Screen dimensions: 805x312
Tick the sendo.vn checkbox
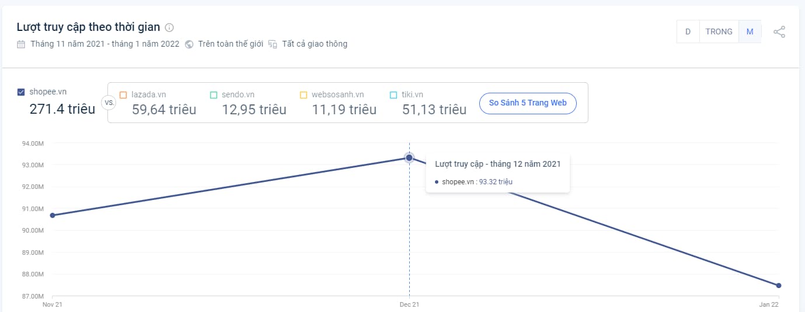tap(213, 94)
